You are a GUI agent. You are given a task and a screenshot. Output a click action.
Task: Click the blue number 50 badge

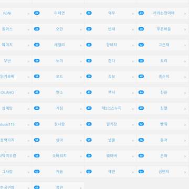click(37, 124)
